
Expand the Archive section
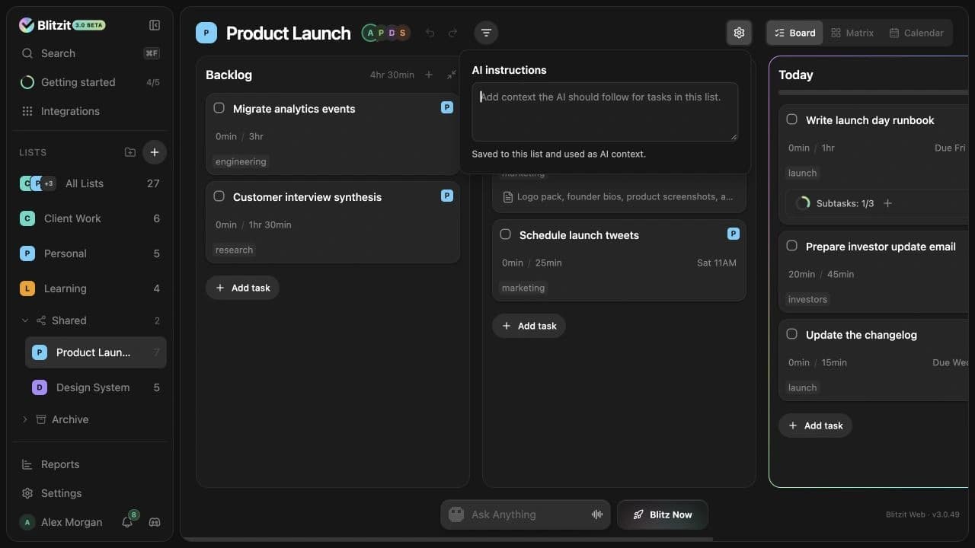click(x=25, y=419)
